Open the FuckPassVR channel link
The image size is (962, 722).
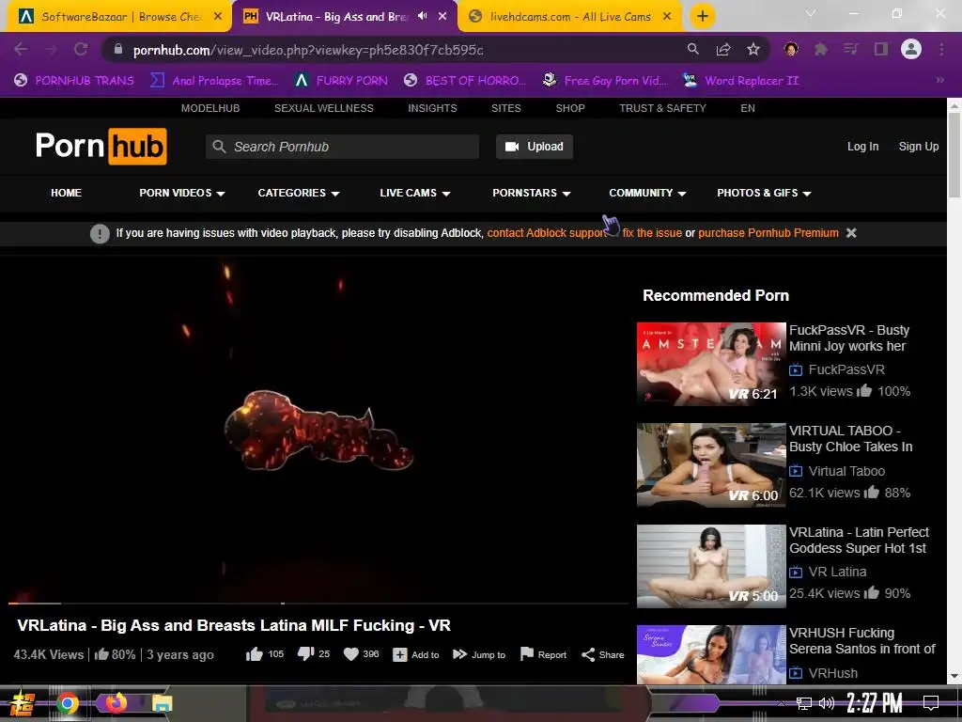click(x=846, y=369)
